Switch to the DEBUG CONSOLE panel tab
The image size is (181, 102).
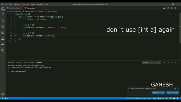click(29, 63)
